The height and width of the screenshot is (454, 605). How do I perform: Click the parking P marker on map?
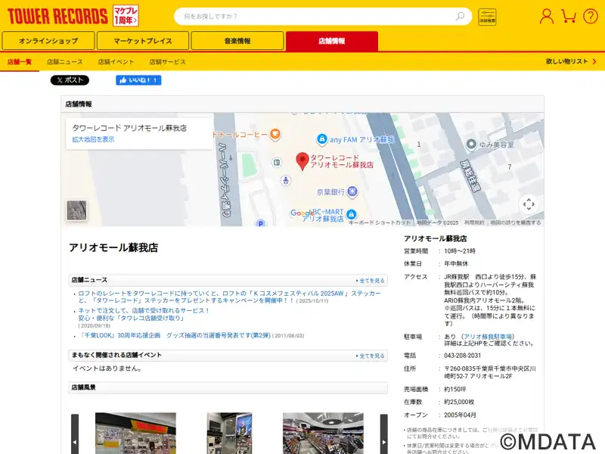point(260,222)
